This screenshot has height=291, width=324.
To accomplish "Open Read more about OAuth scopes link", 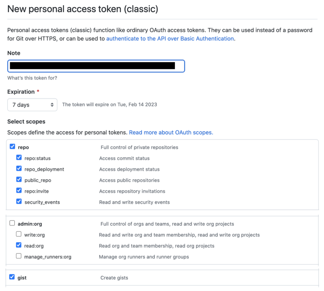I will pyautogui.click(x=171, y=133).
